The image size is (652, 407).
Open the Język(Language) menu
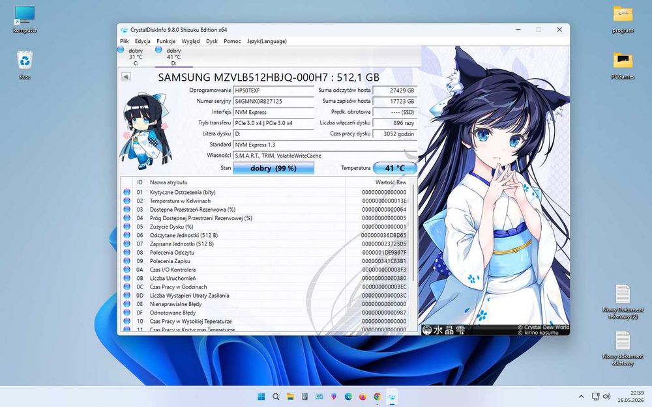tap(267, 41)
